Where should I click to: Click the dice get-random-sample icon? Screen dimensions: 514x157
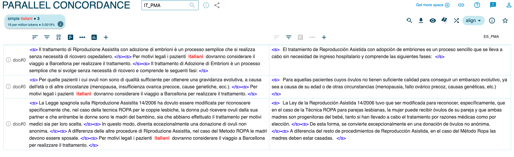(x=444, y=20)
